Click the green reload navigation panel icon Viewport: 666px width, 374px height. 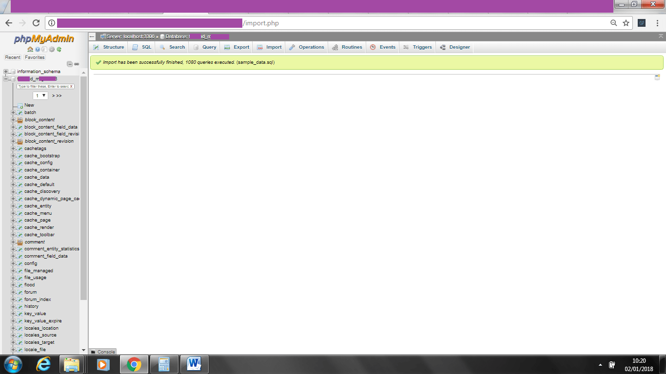59,49
